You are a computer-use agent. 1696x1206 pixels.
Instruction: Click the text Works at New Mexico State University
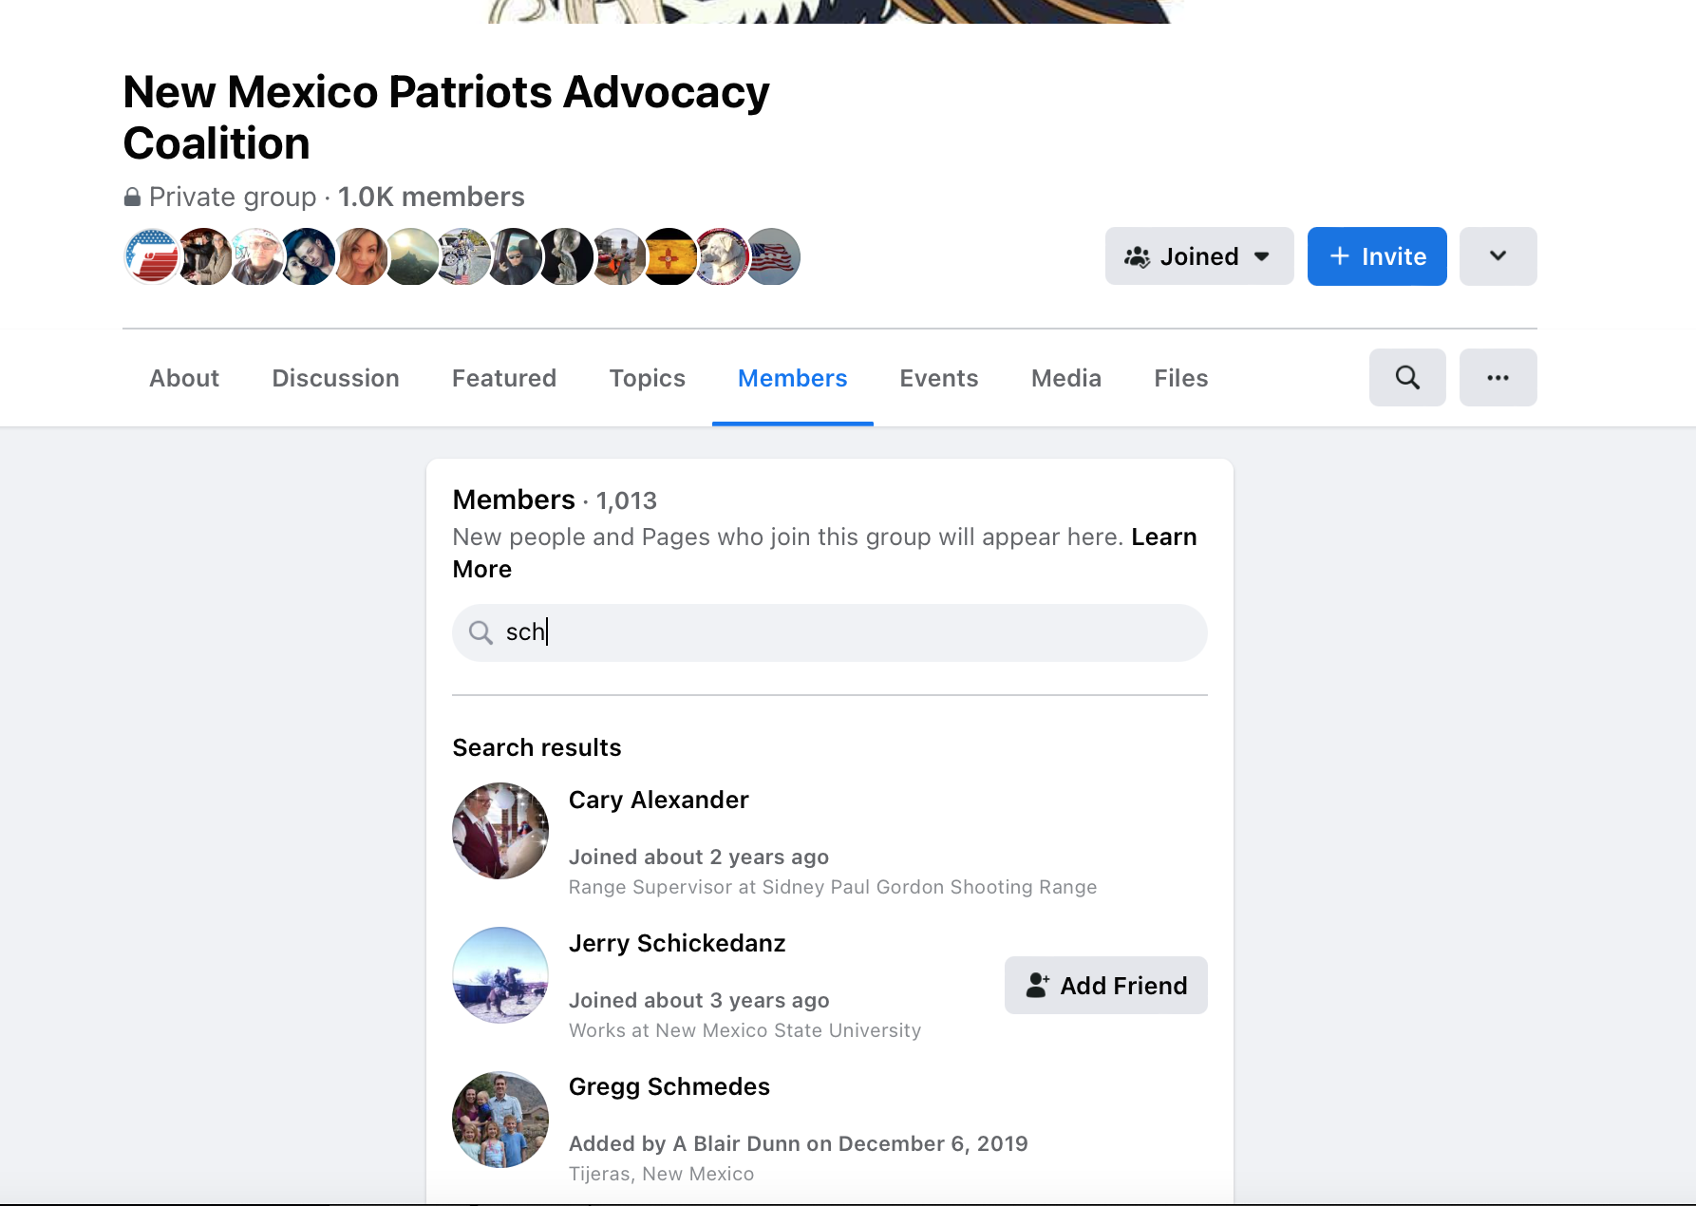pyautogui.click(x=744, y=1030)
